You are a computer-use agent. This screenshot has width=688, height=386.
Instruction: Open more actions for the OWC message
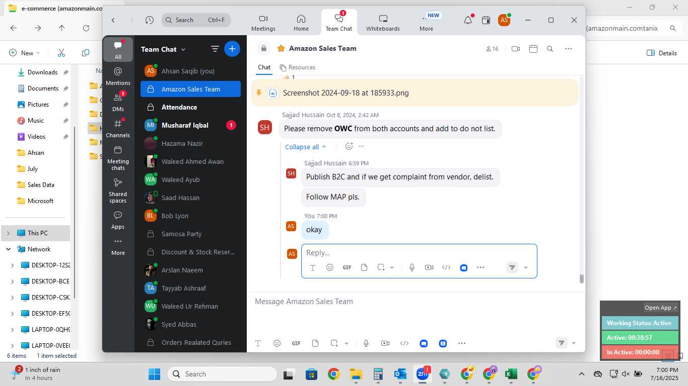[x=361, y=146]
